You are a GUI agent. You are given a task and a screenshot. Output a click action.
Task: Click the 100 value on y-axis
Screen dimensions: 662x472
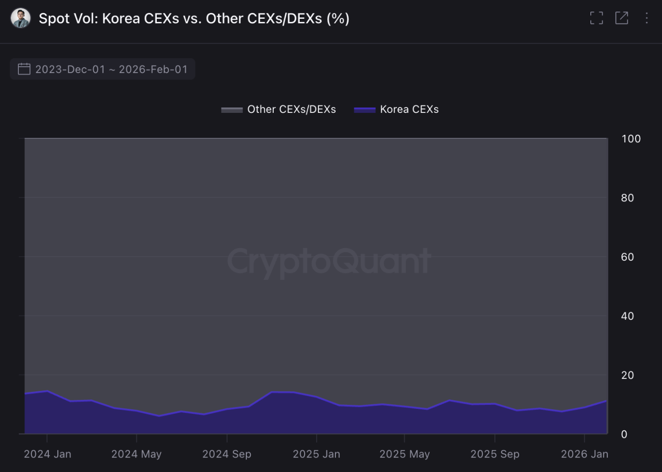coord(631,139)
